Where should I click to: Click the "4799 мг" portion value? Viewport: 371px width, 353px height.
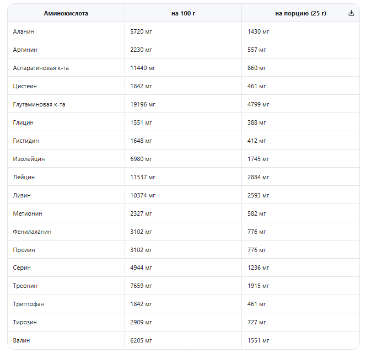click(259, 104)
